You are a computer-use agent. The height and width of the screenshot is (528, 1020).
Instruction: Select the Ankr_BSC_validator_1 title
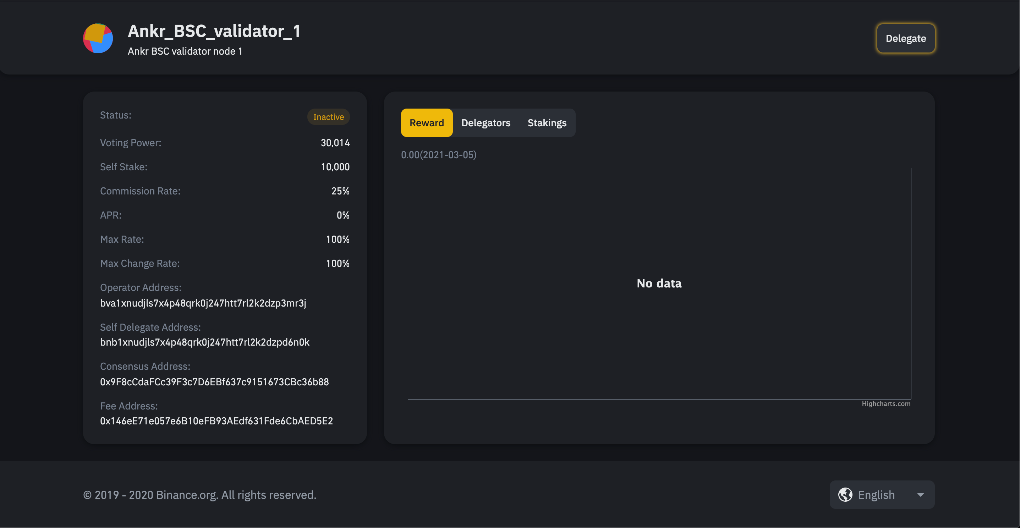coord(214,31)
